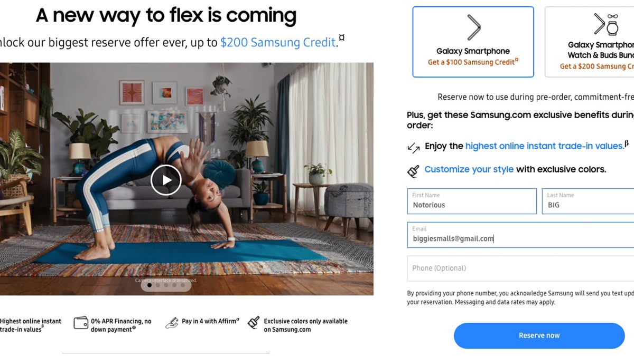Go to the first carousel slide dot
Screen dimensions: 634x356
click(150, 285)
